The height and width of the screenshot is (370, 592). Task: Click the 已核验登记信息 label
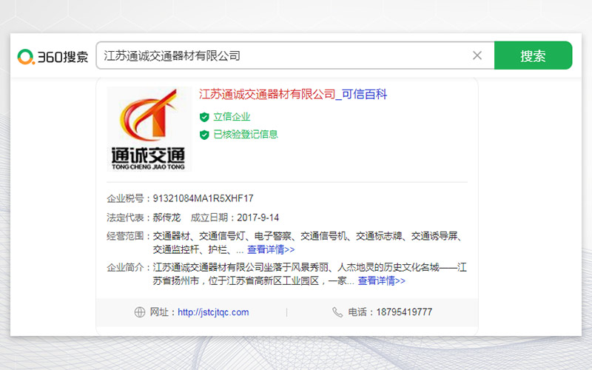click(x=246, y=134)
